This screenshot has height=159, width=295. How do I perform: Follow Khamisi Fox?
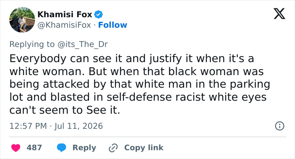point(113,25)
